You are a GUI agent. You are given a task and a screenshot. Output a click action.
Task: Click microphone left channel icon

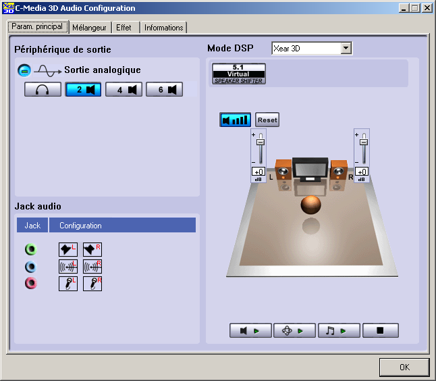68,284
